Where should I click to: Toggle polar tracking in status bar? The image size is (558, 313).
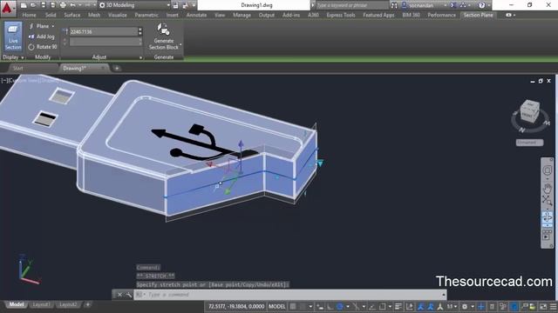pos(340,306)
